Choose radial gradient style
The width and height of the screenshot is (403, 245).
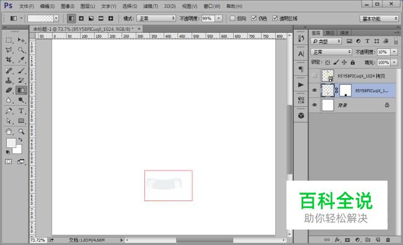(x=81, y=19)
